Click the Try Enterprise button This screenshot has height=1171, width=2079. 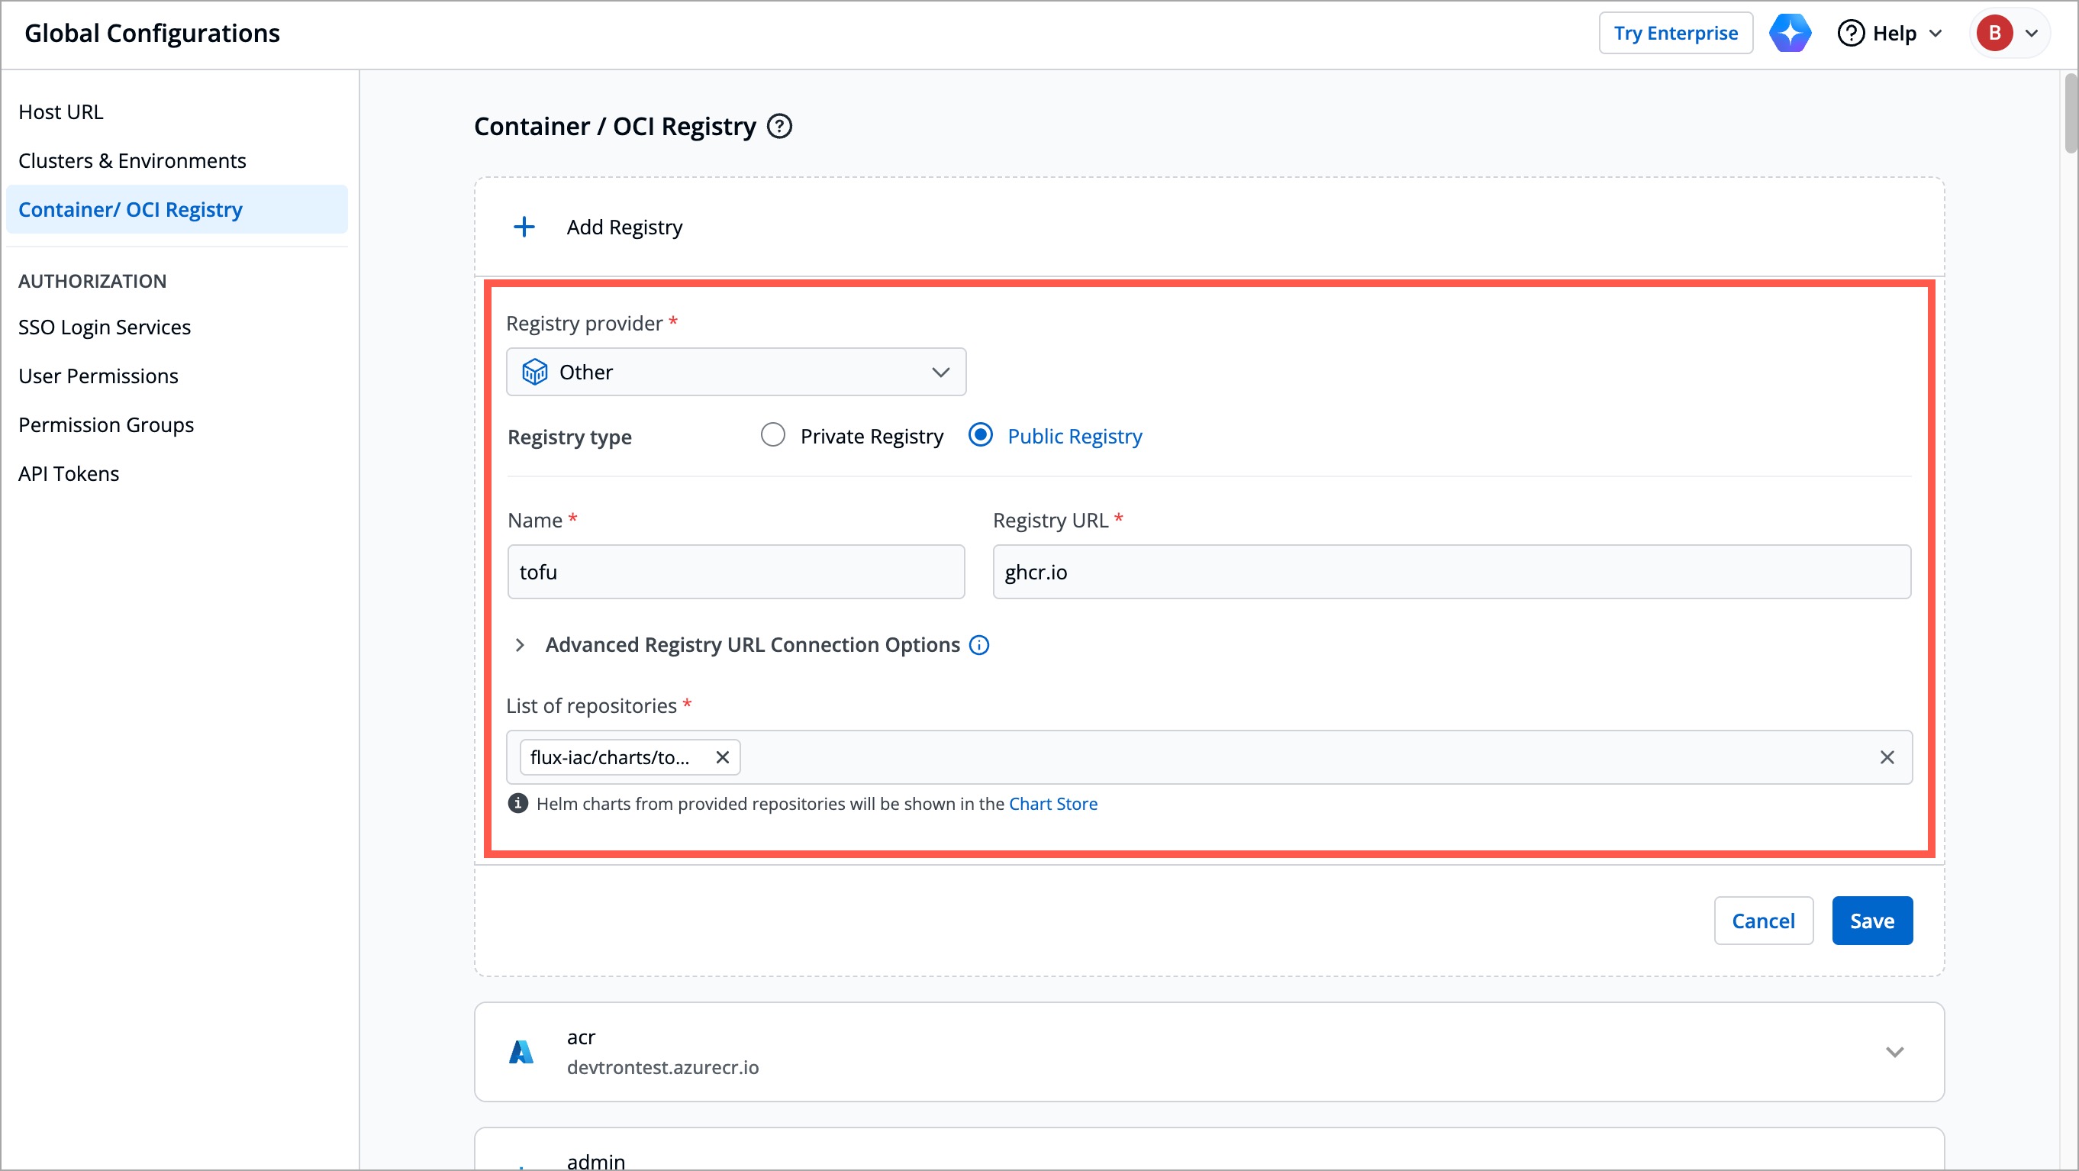pos(1675,33)
